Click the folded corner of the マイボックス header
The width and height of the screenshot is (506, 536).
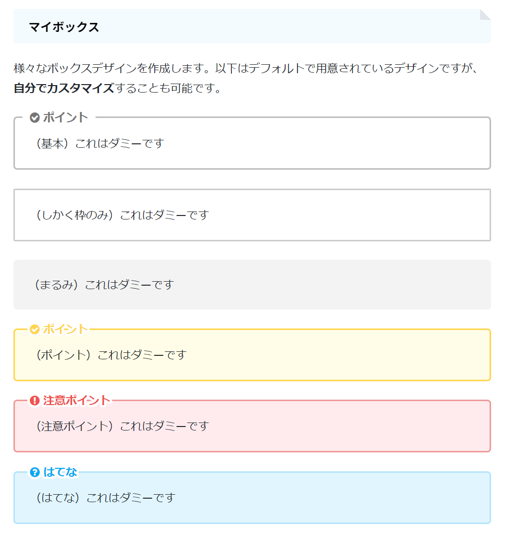click(x=485, y=15)
